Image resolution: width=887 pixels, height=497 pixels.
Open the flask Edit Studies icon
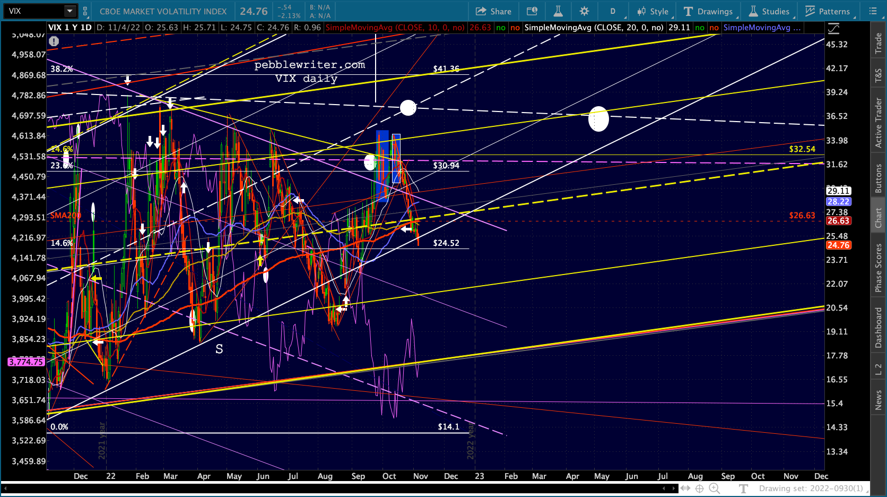pos(558,11)
